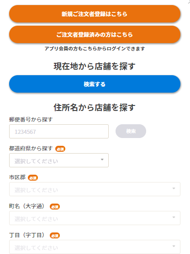Click the 現在地から店舗を探す heading
The width and height of the screenshot is (190, 254).
95,66
